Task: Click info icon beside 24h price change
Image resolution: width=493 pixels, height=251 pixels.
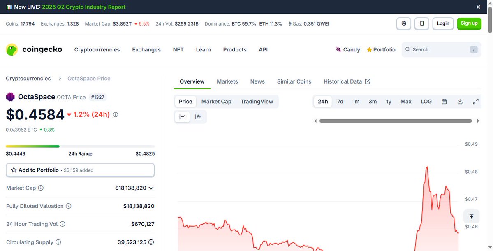Action: 116,115
